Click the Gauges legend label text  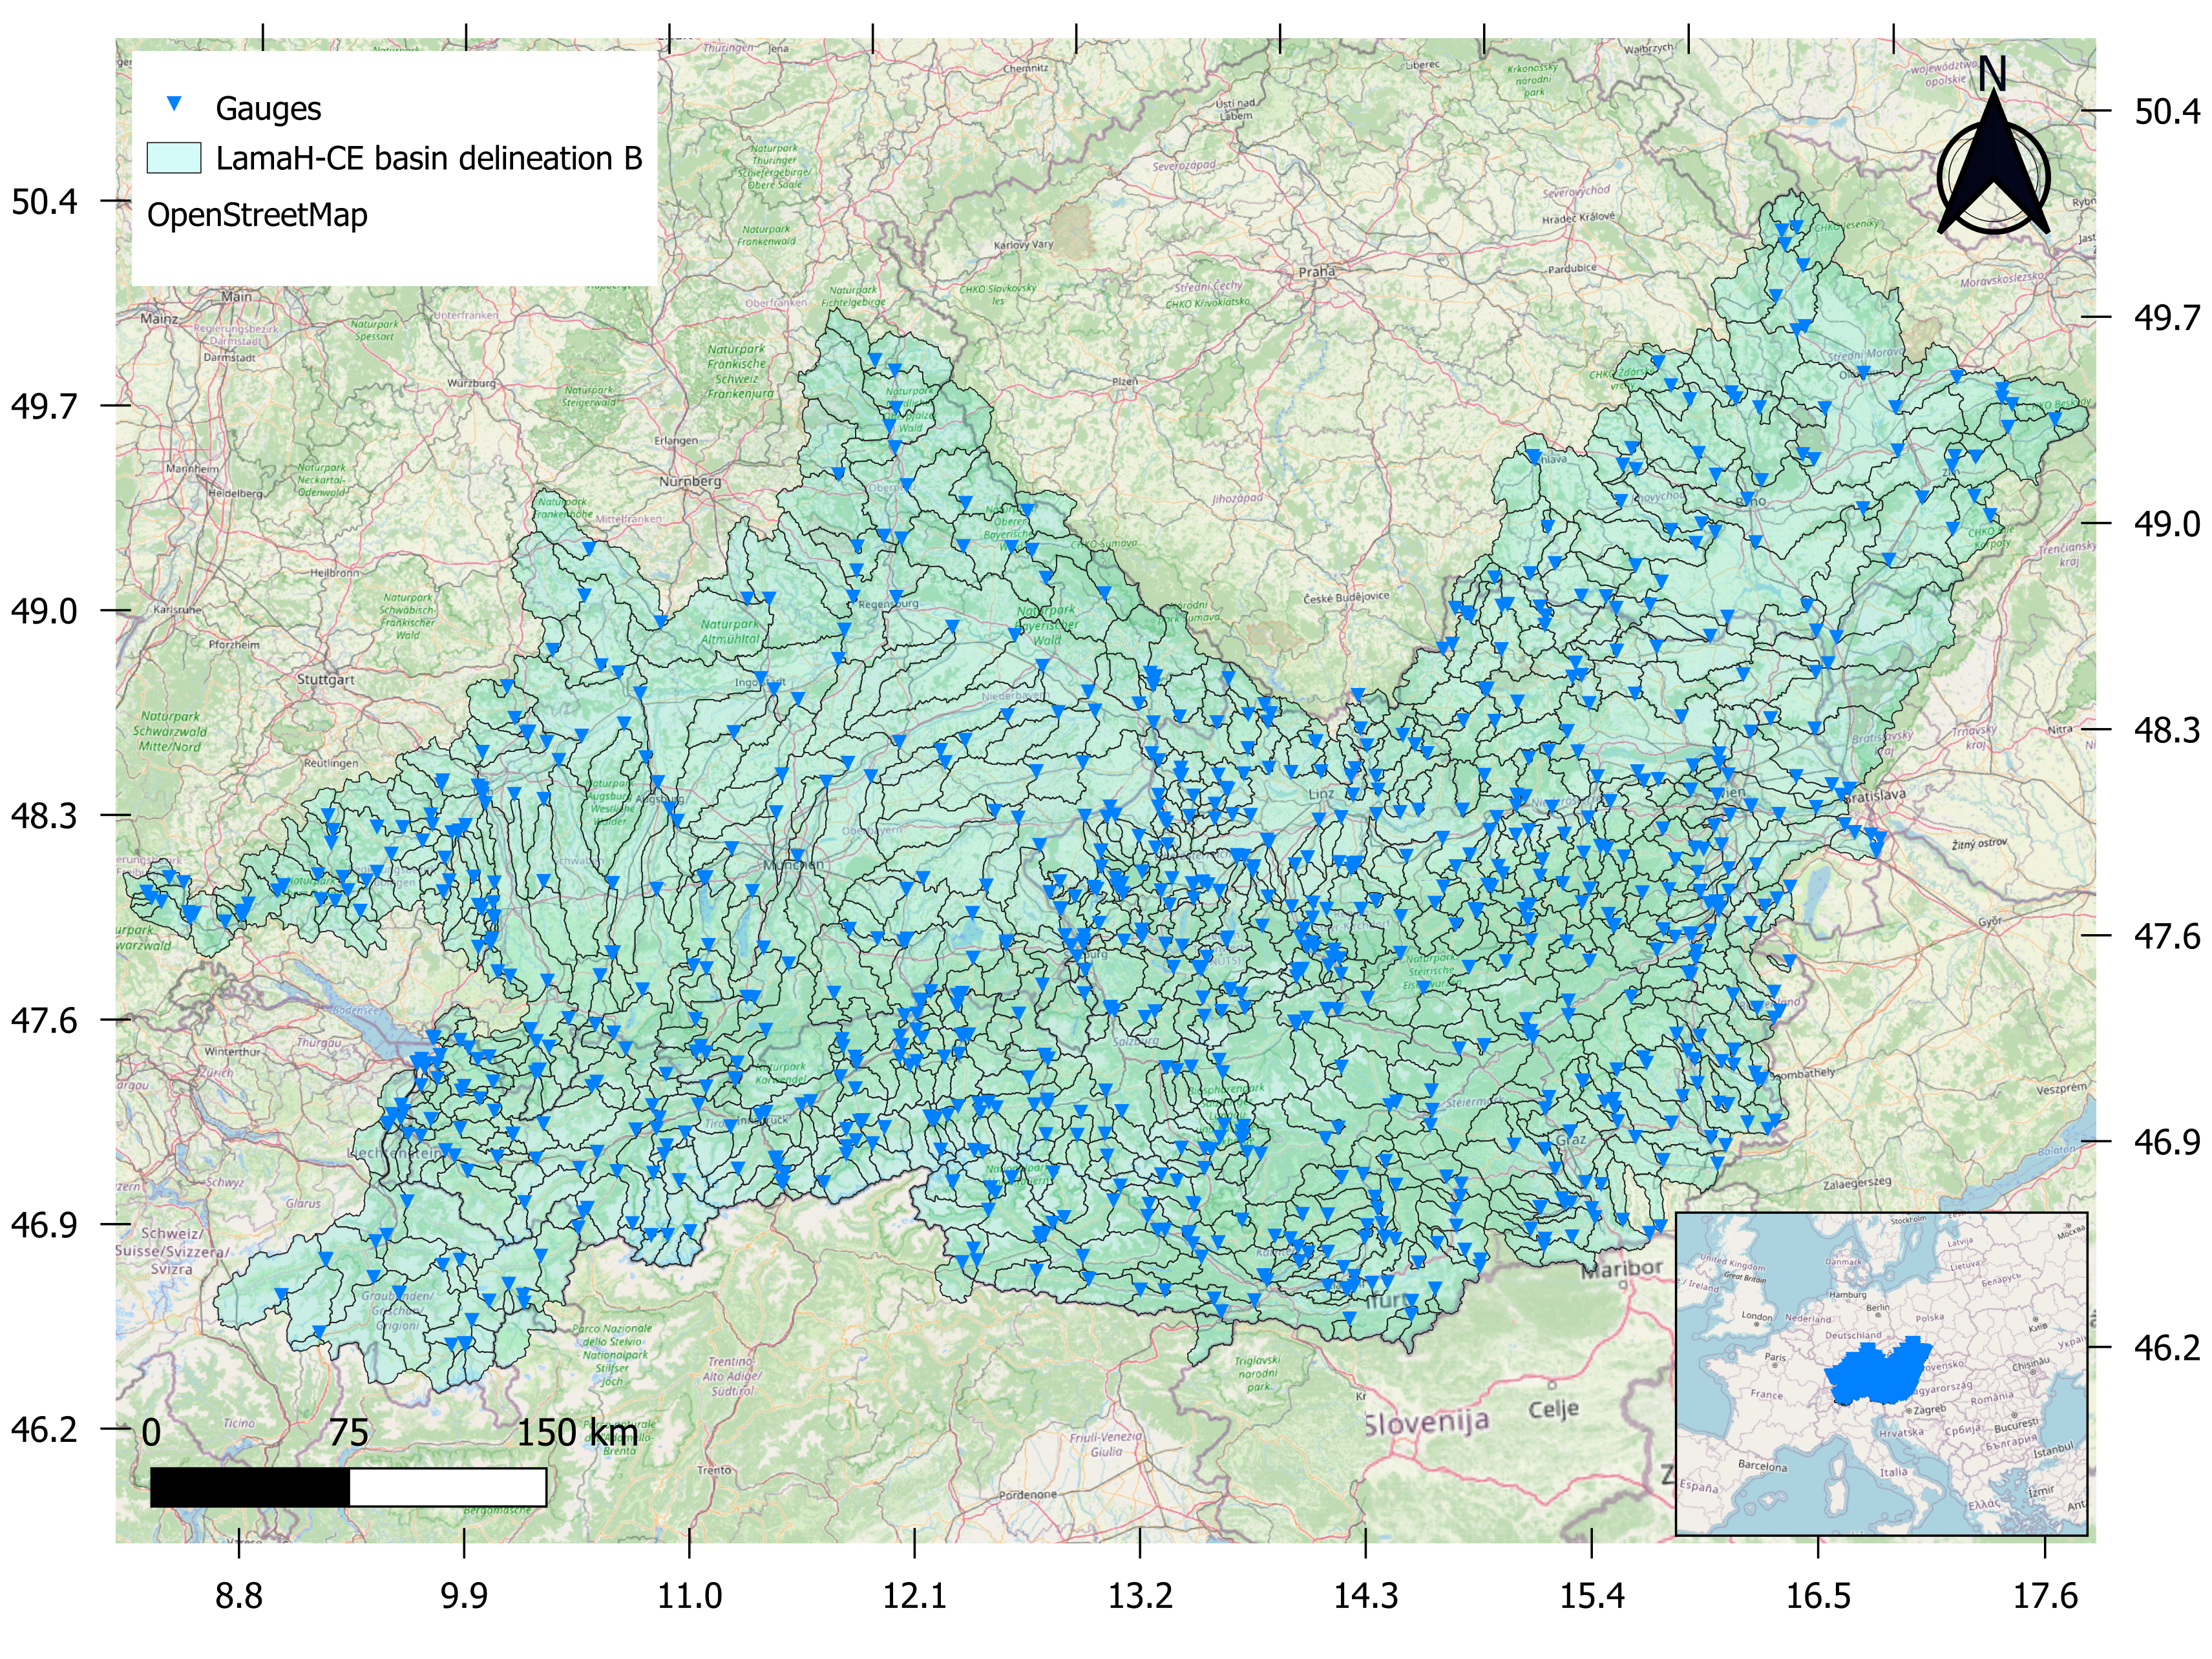coord(268,108)
